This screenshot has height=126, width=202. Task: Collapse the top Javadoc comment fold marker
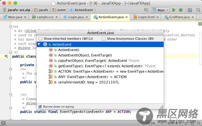pyautogui.click(x=11, y=27)
